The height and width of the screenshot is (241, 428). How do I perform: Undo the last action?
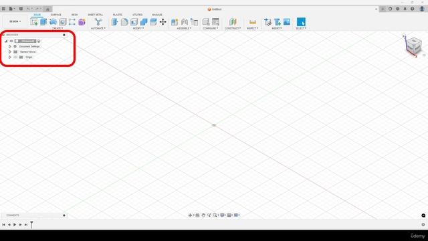pyautogui.click(x=28, y=9)
